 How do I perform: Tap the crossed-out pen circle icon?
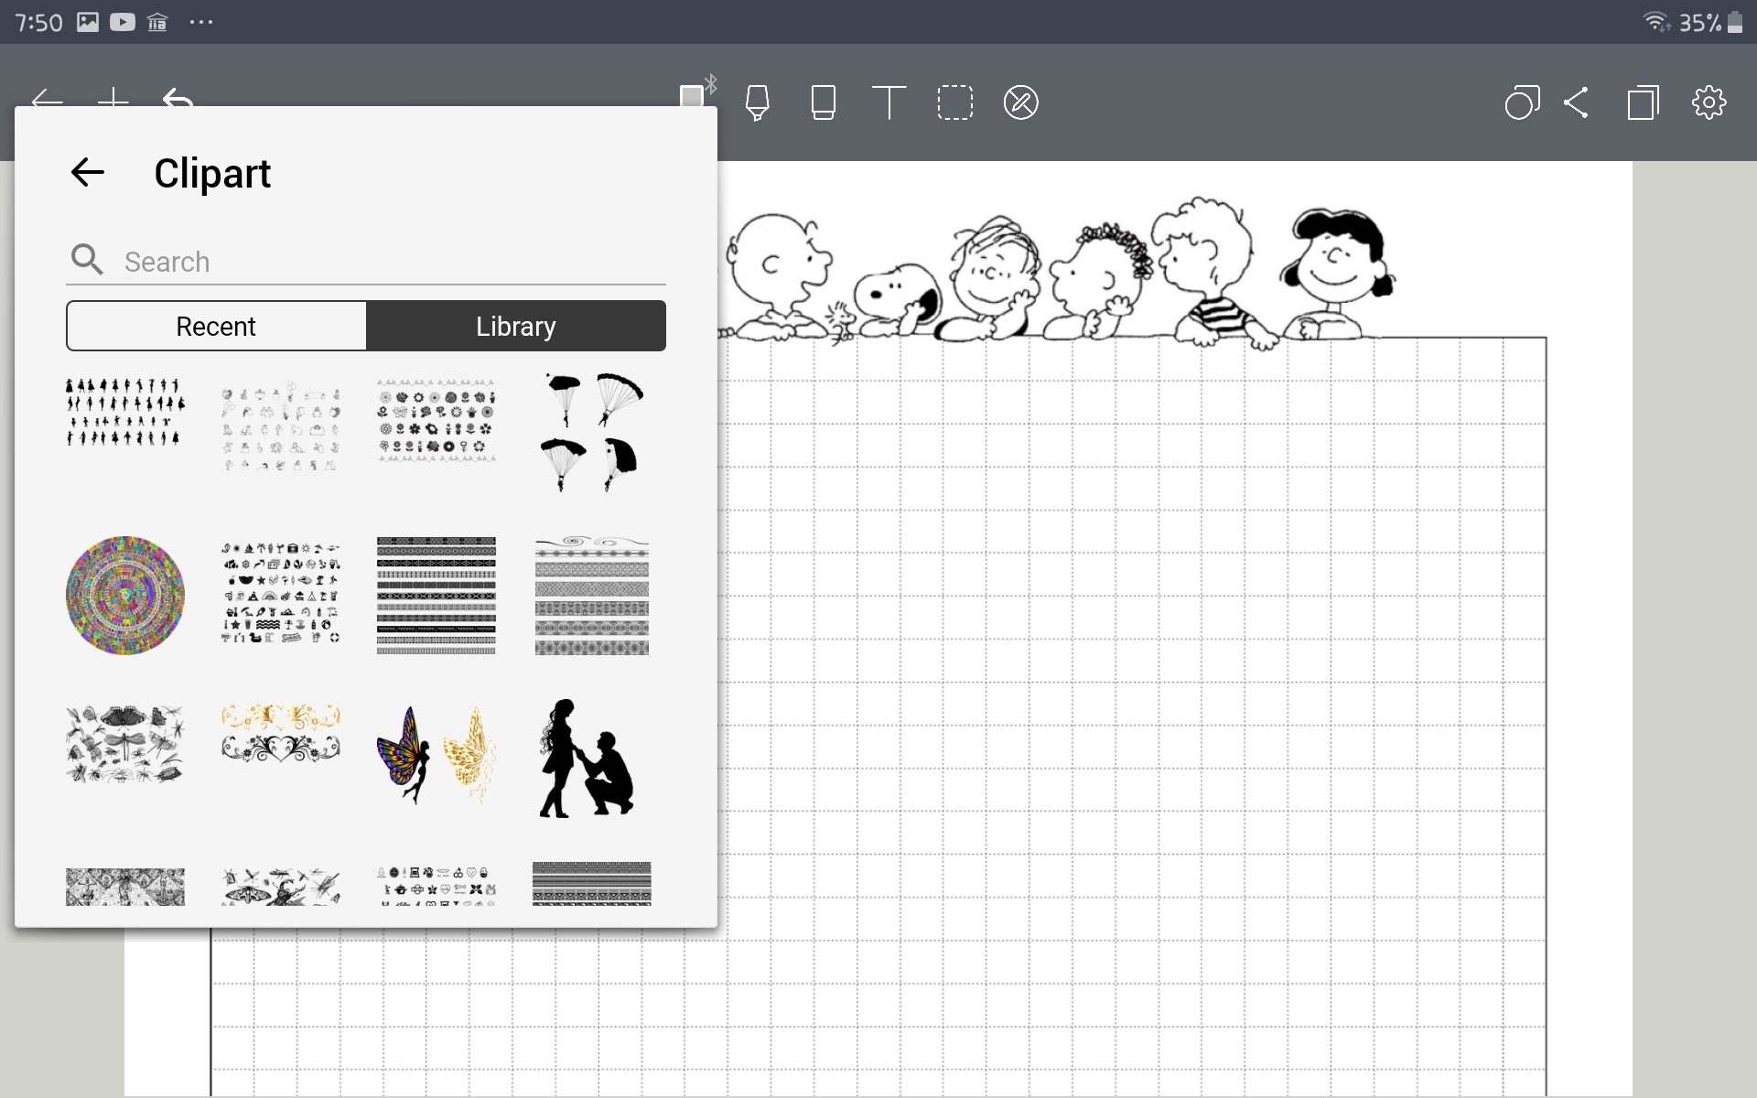pyautogui.click(x=1020, y=102)
